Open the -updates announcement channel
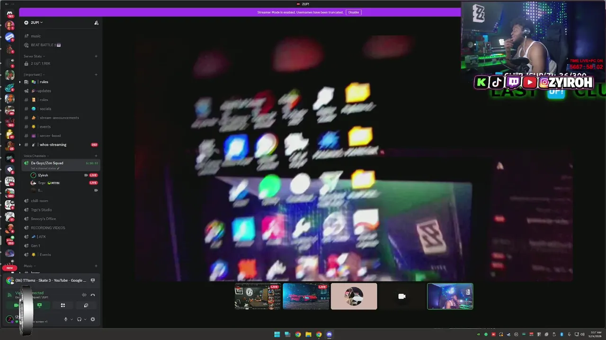This screenshot has height=340, width=606. click(x=61, y=91)
